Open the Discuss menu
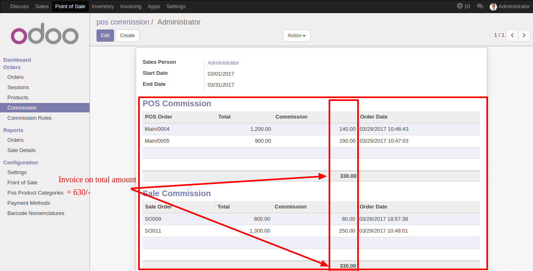533x271 pixels. click(20, 7)
